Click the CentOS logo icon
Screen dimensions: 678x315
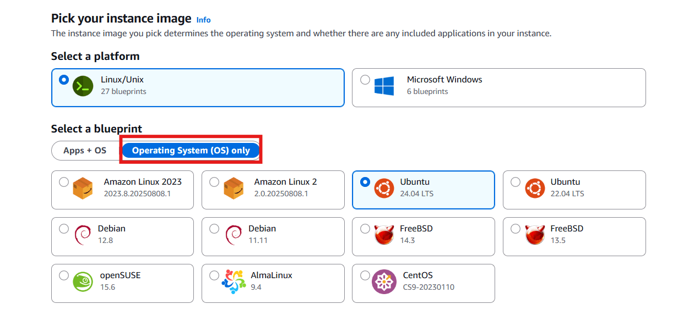[383, 282]
